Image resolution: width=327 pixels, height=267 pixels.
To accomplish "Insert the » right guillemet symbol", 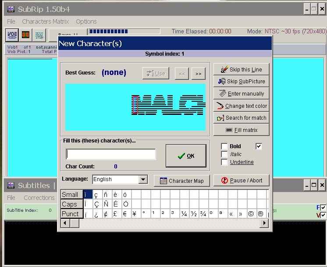I will pyautogui.click(x=242, y=214).
